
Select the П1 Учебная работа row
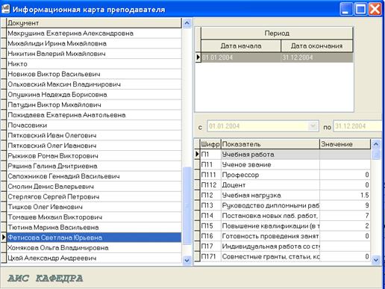[285, 155]
